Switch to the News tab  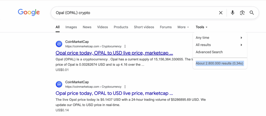click(87, 27)
